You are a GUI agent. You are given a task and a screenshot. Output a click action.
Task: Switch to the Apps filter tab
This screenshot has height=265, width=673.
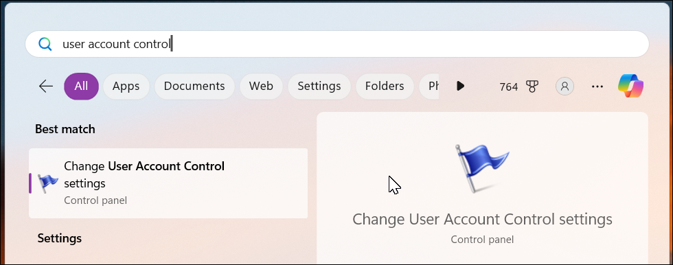(126, 87)
